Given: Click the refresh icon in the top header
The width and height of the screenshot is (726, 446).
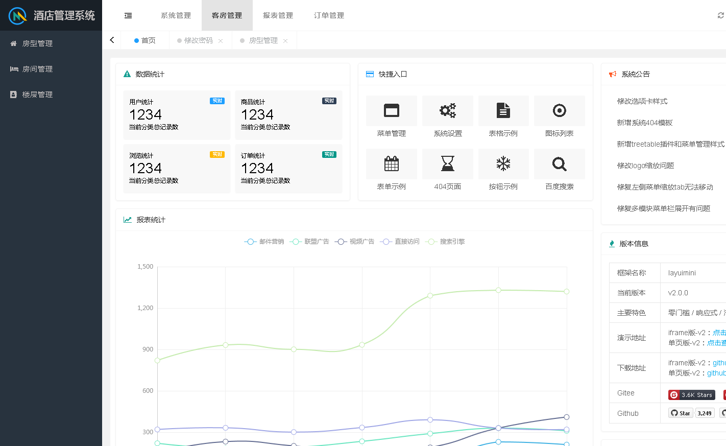Looking at the screenshot, I should 721,16.
